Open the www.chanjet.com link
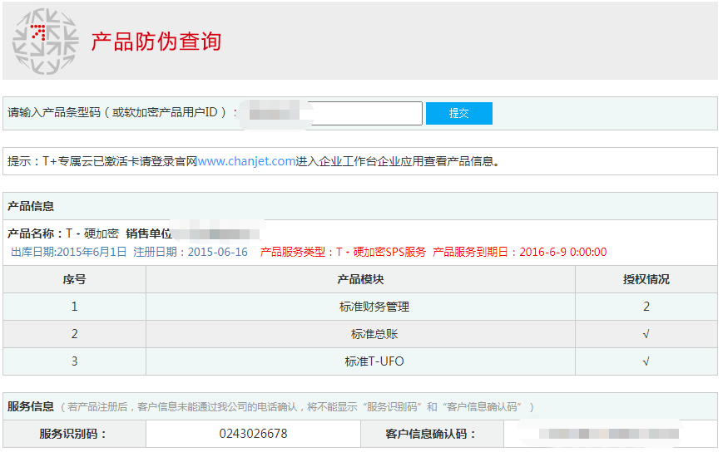Image resolution: width=723 pixels, height=452 pixels. [x=246, y=161]
